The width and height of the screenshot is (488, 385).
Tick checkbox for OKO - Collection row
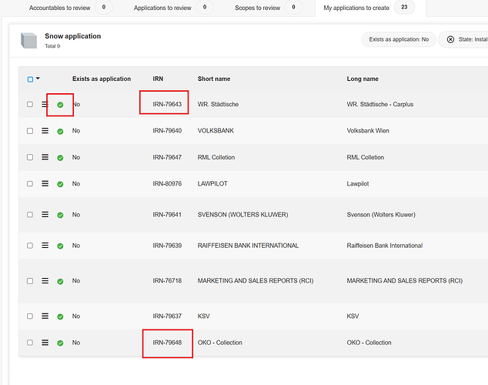[30, 343]
